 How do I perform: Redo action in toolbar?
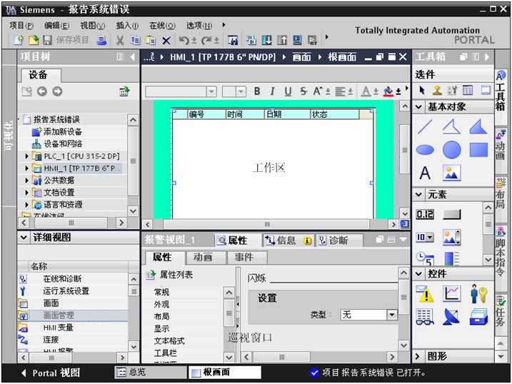[x=206, y=40]
